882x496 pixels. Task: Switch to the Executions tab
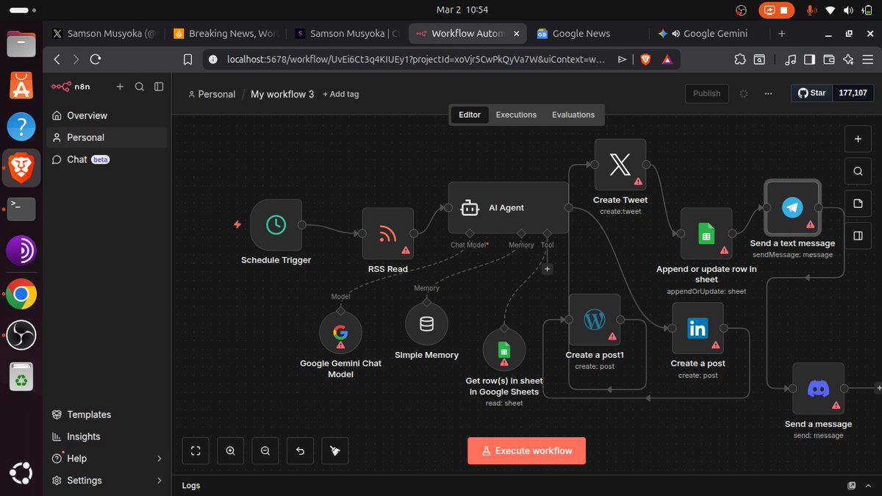click(516, 115)
